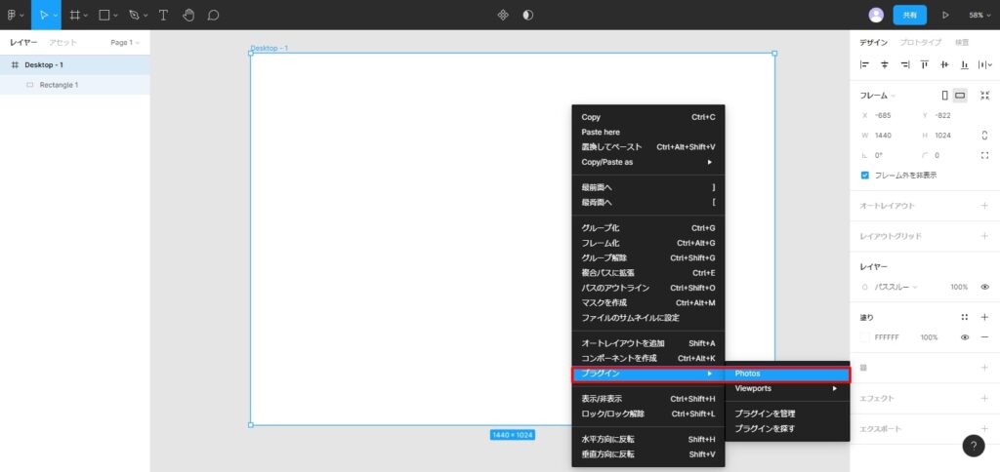Click the help question mark button

click(974, 446)
